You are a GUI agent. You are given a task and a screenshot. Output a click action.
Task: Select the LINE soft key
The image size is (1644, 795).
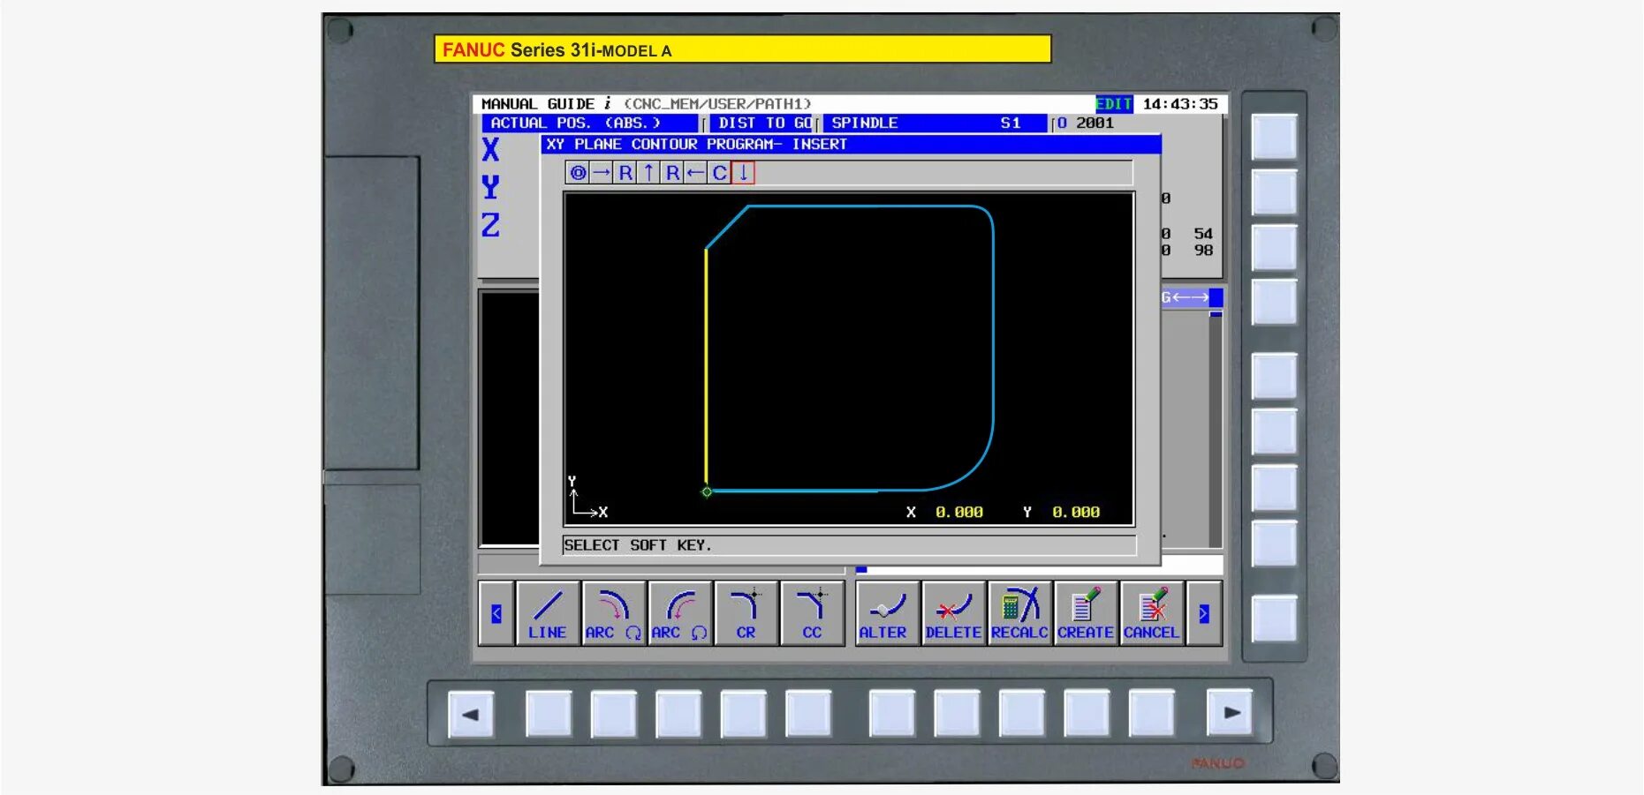(x=548, y=613)
